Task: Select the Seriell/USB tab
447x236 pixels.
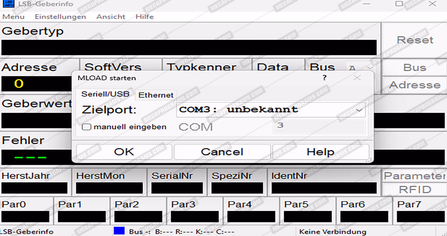Action: tap(105, 94)
